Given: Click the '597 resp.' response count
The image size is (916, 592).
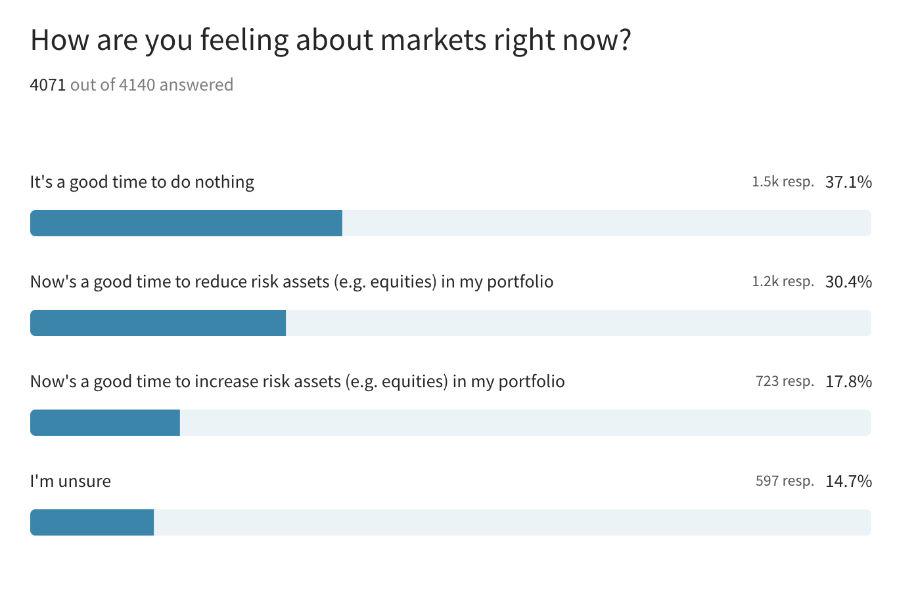Looking at the screenshot, I should point(785,481).
